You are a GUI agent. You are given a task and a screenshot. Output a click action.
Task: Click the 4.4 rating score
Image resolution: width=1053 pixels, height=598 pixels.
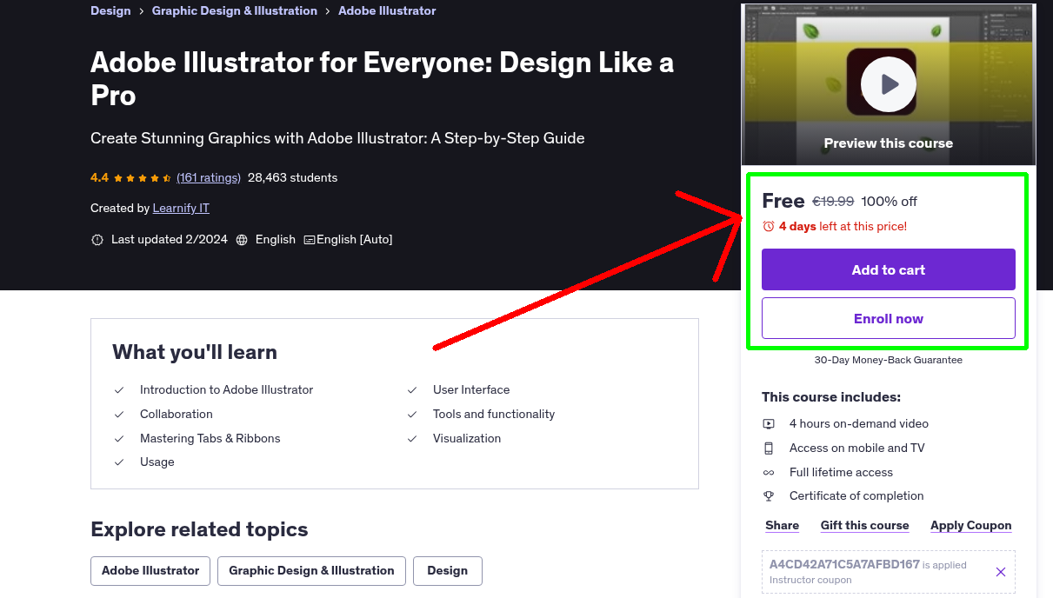tap(99, 177)
